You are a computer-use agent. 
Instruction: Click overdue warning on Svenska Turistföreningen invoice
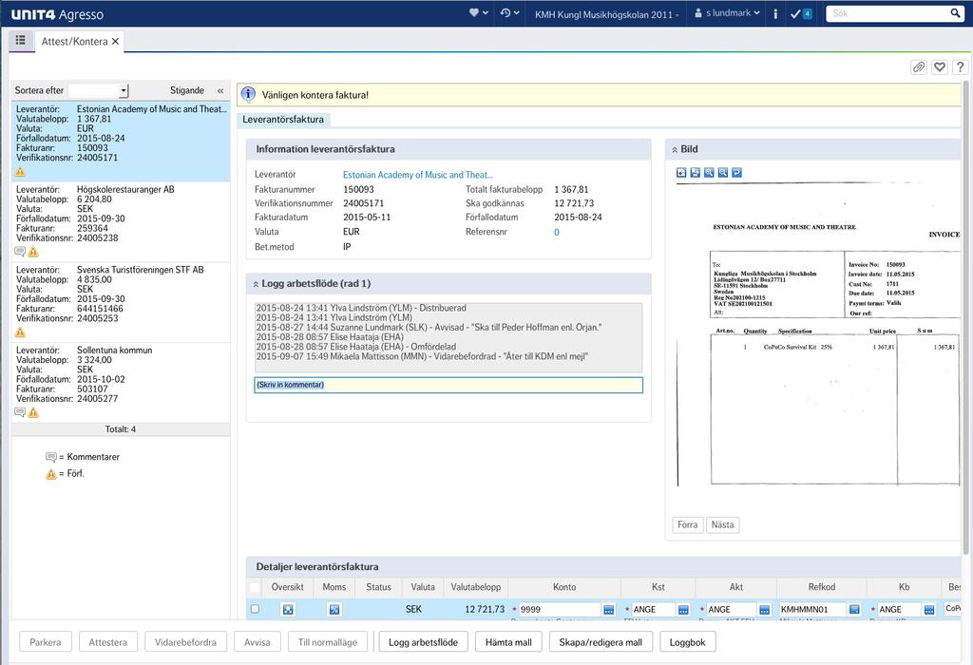click(20, 332)
